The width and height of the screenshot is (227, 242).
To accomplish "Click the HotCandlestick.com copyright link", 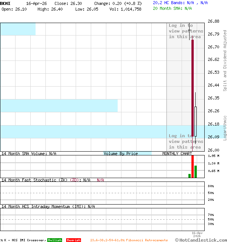I will pyautogui.click(x=201, y=240).
